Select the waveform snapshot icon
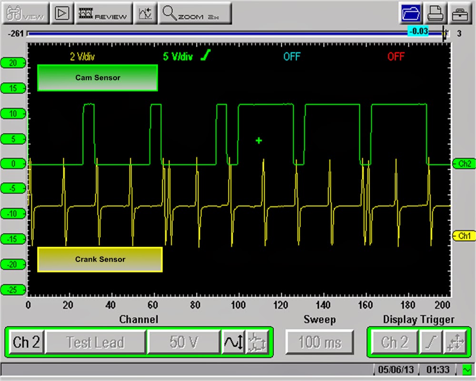The height and width of the screenshot is (381, 476). tap(145, 13)
